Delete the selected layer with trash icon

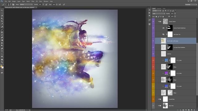point(194,110)
